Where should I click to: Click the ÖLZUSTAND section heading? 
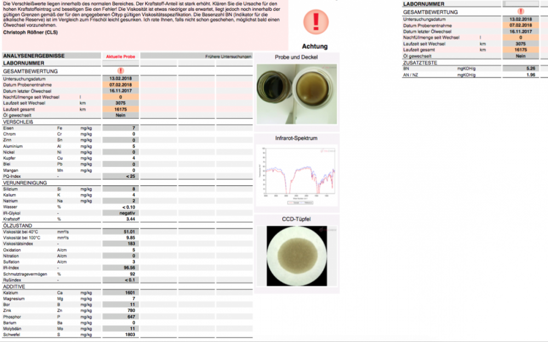point(18,225)
